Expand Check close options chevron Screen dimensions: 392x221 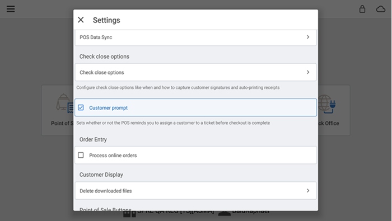point(308,72)
